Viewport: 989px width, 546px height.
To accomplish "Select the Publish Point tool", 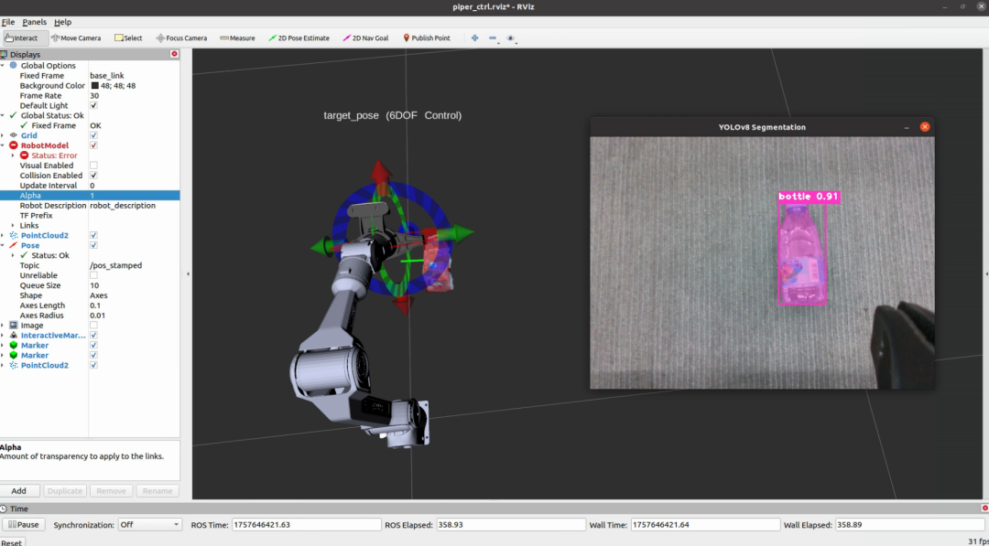I will point(427,37).
